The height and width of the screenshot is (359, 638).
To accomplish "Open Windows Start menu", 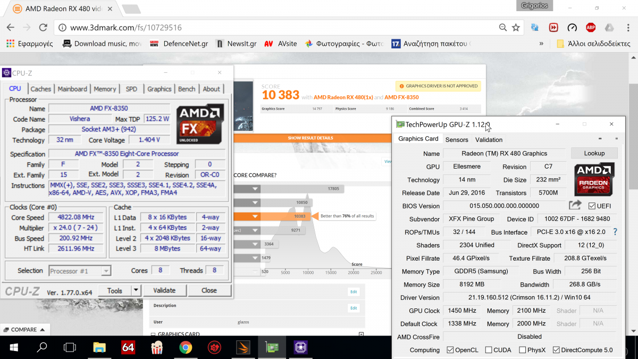I will point(13,348).
